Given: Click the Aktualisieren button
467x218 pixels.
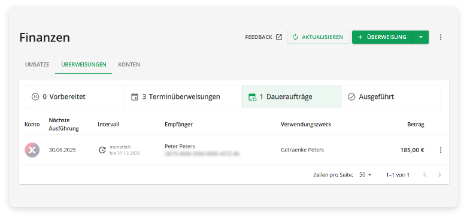Looking at the screenshot, I should 318,37.
